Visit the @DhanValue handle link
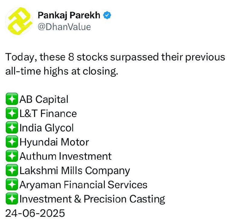 (x=64, y=27)
